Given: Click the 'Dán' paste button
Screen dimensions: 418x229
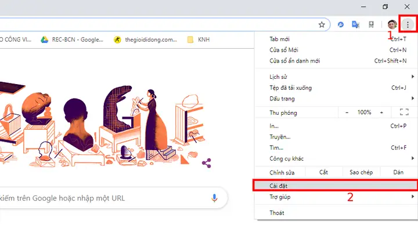Looking at the screenshot, I should click(398, 172).
